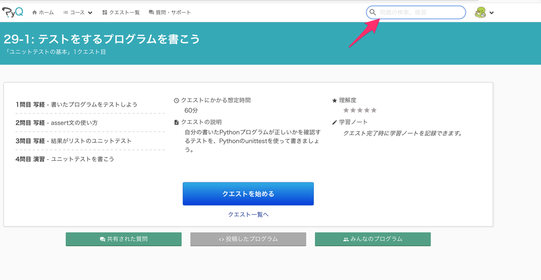Set 理解度 rating to three stars
Image resolution: width=541 pixels, height=280 pixels.
pyautogui.click(x=360, y=110)
